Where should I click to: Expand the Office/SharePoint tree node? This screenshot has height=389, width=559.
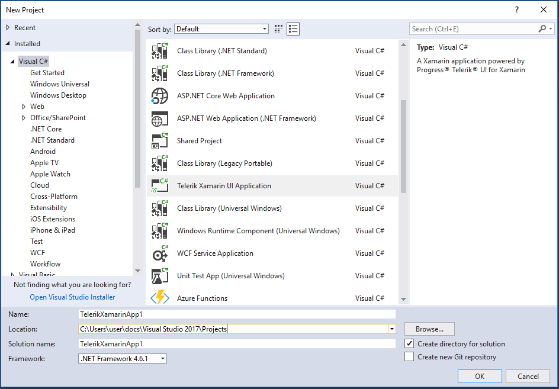(24, 118)
